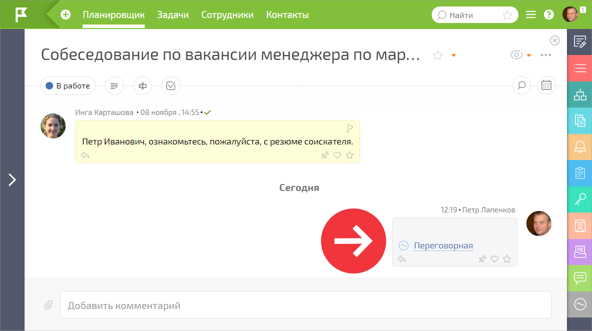Click the Найти search field
This screenshot has height=331, width=592.
click(475, 15)
